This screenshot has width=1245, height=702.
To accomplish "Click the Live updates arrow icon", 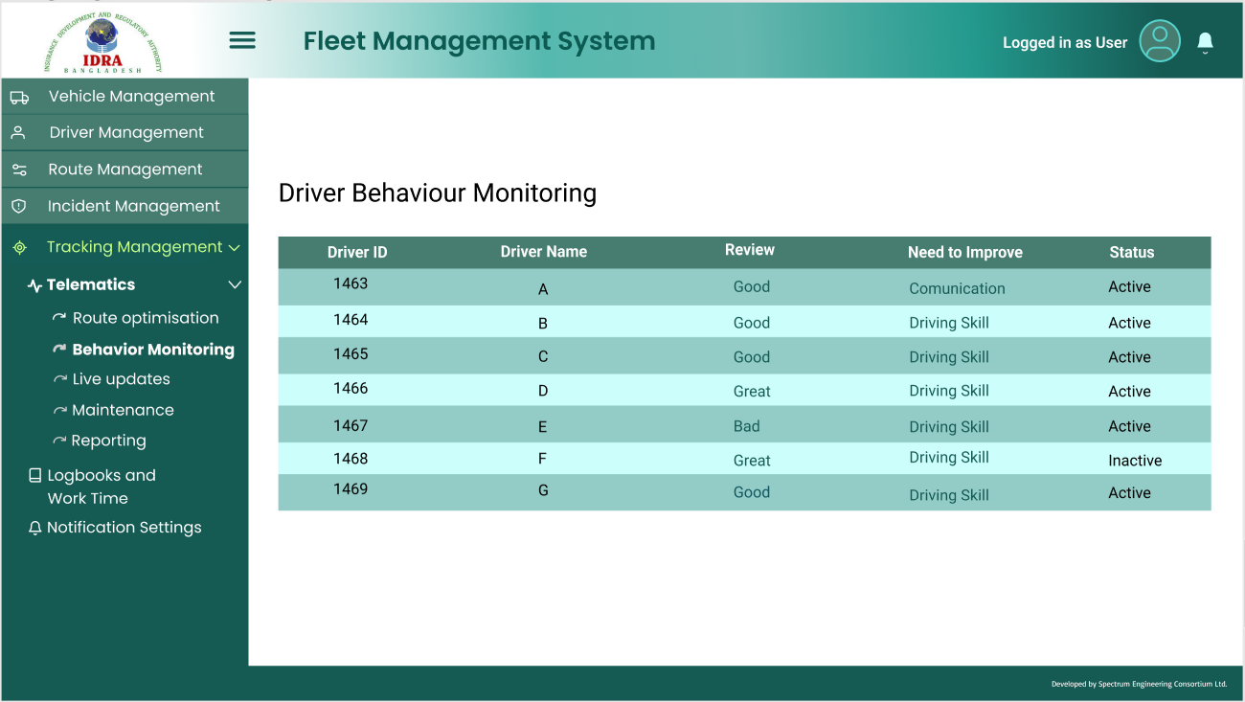I will pos(60,379).
